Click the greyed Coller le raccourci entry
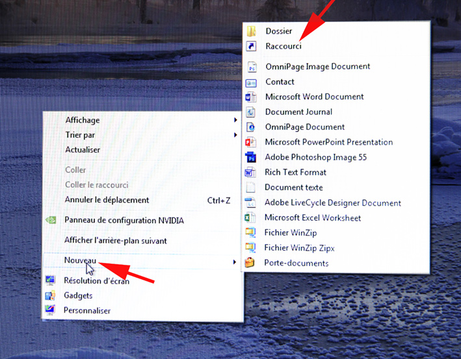 (x=141, y=184)
